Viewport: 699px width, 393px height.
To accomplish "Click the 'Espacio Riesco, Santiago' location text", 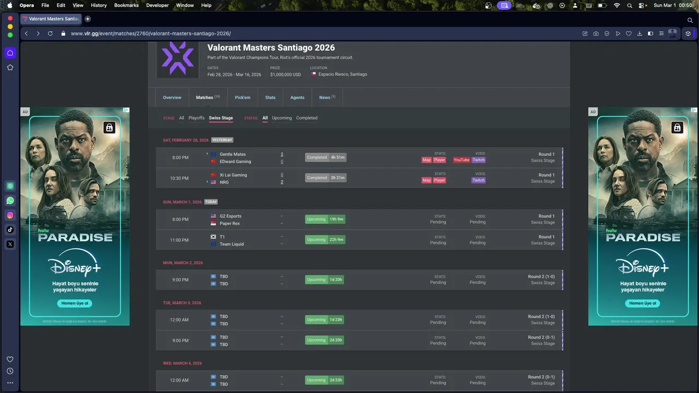I will coord(342,74).
